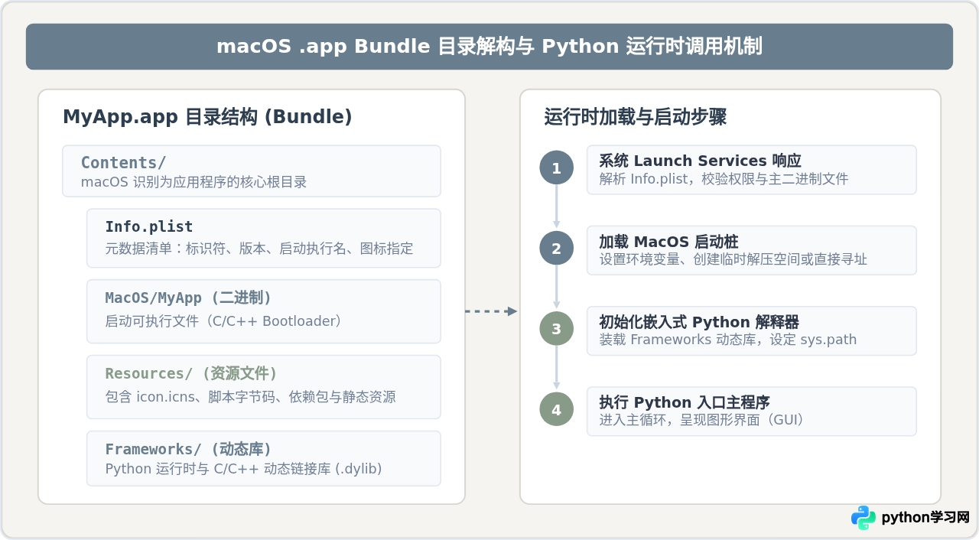979x540 pixels.
Task: Click the '加载 MacOS 启动桩' step title
Action: tap(668, 242)
